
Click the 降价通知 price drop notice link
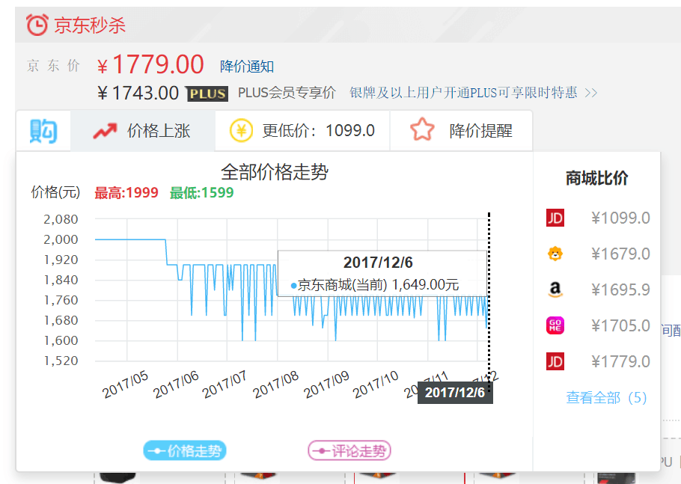pos(247,67)
